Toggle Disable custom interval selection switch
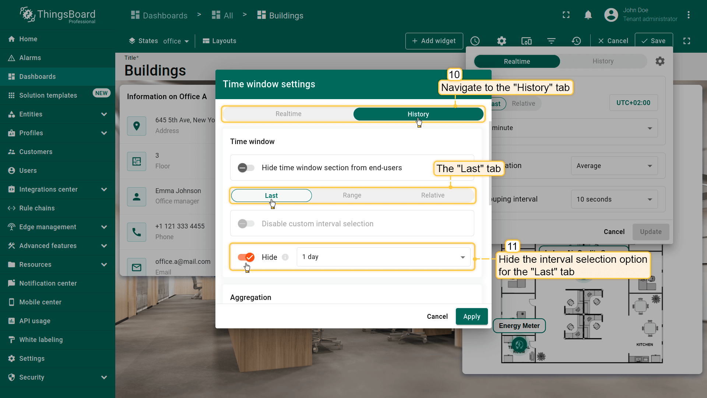Screen dimensions: 707x398 click(246, 224)
